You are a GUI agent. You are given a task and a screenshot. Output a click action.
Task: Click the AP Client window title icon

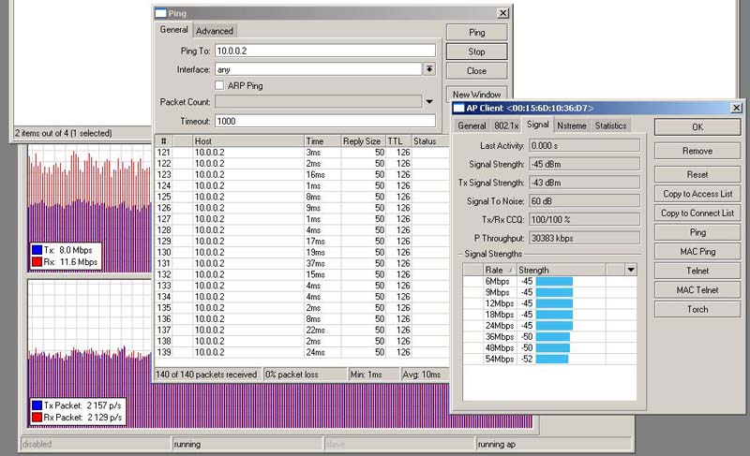coord(458,108)
